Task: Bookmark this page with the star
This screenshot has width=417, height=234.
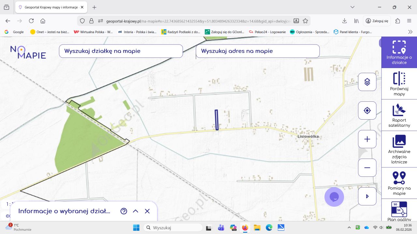Action: coord(305,21)
